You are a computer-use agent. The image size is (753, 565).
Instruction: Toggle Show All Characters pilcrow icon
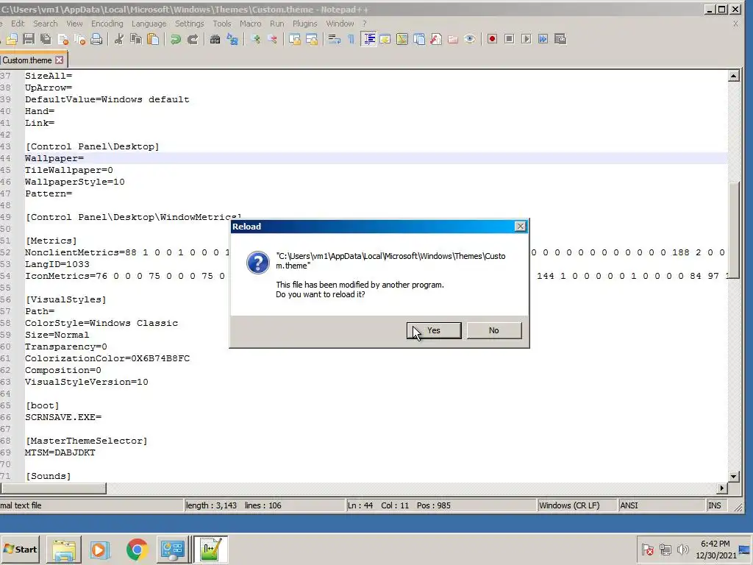click(x=351, y=40)
